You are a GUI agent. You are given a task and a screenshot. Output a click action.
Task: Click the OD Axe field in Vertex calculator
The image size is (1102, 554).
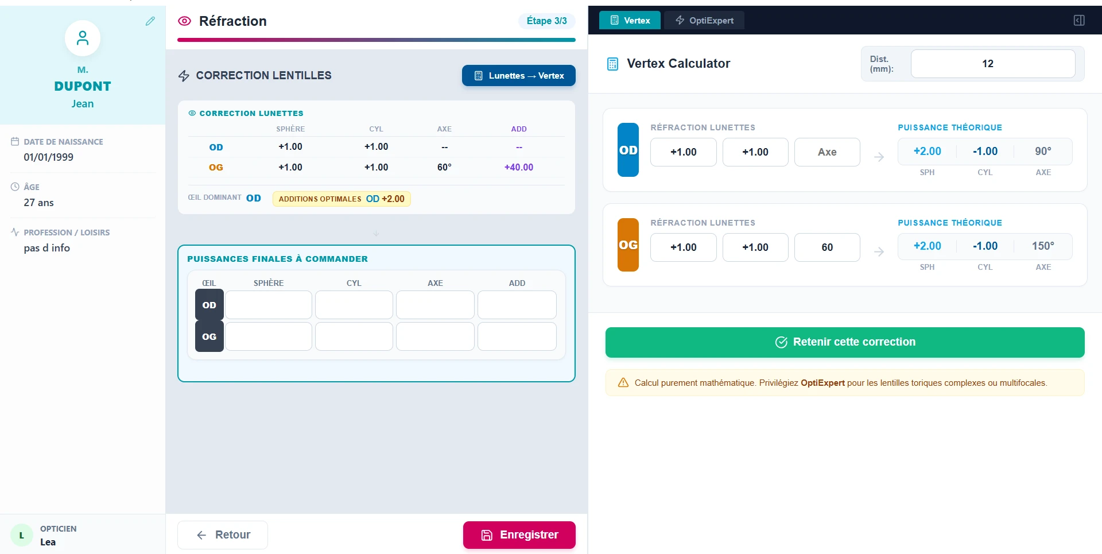[x=827, y=152]
